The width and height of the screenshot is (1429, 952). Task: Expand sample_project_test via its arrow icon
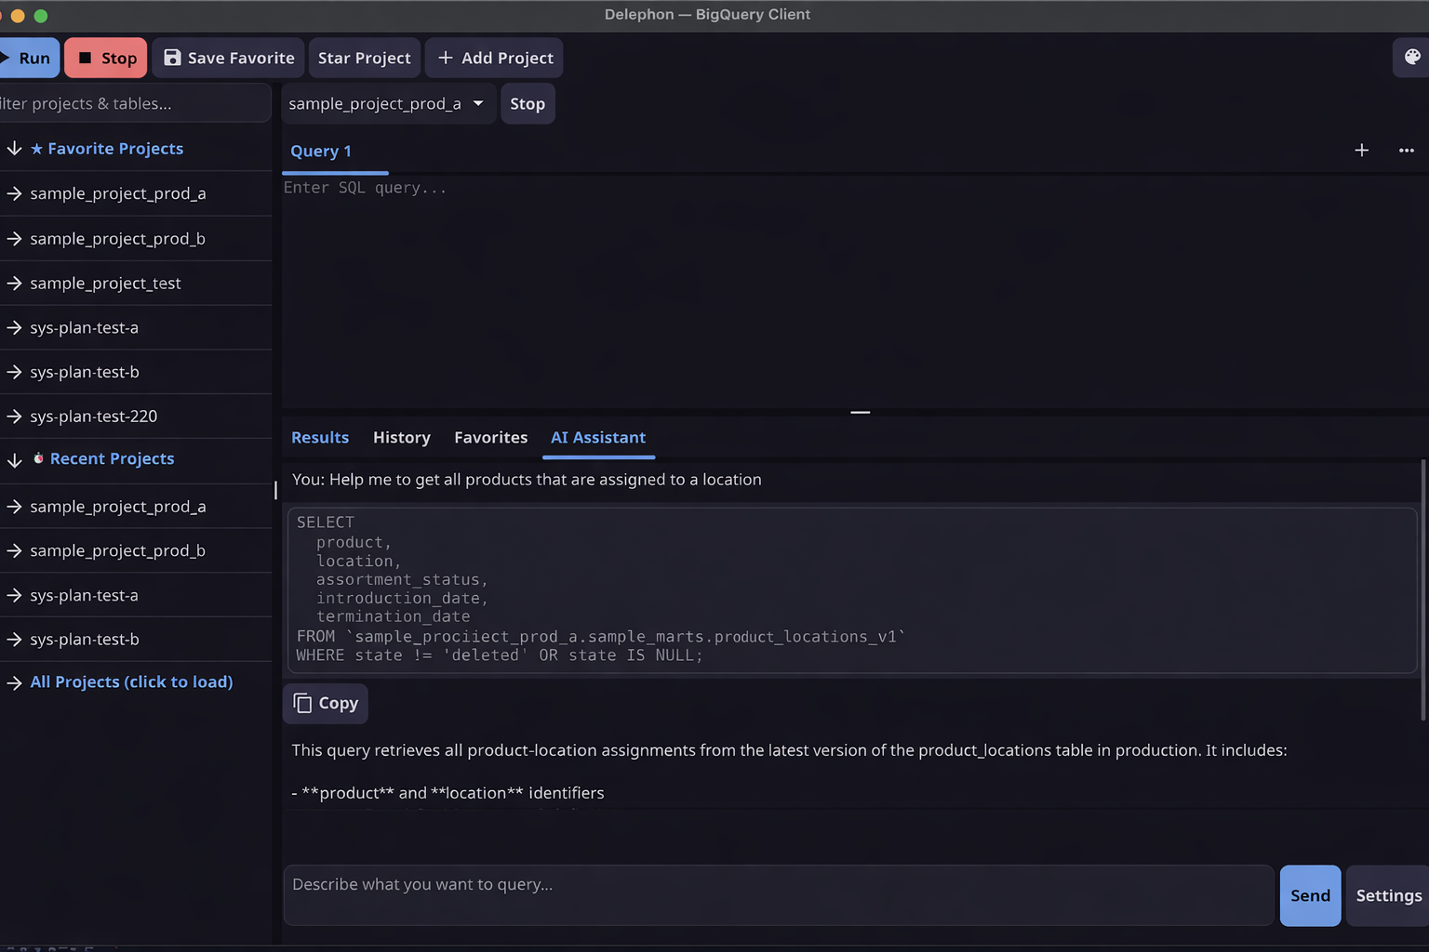(x=12, y=283)
